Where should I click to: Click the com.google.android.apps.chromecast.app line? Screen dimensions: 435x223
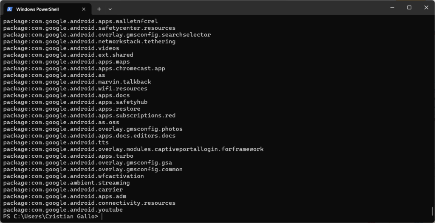[84, 68]
